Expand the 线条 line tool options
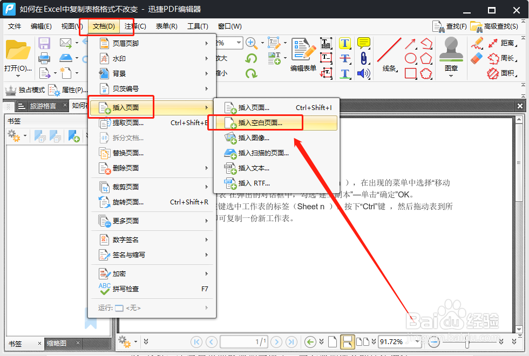This screenshot has height=356, width=529. pyautogui.click(x=397, y=70)
